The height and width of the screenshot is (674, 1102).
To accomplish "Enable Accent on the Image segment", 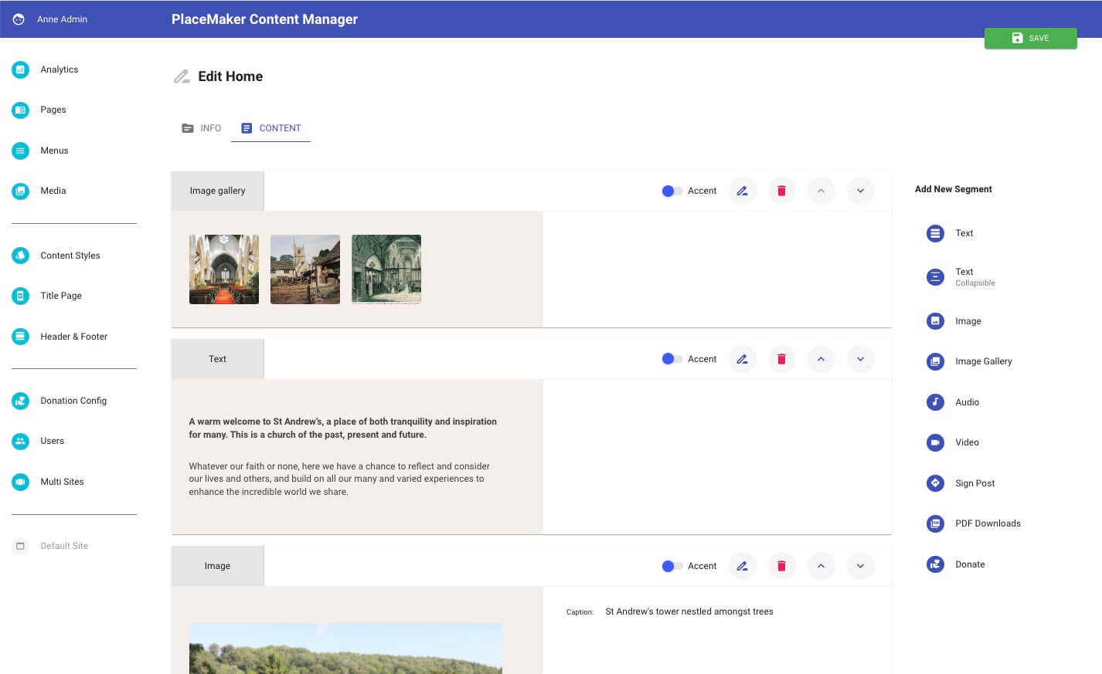I will click(x=672, y=566).
